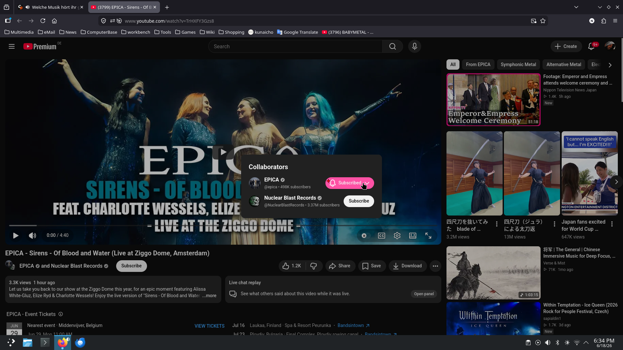Open the YouTube guide hamburger menu
The image size is (623, 350).
click(12, 46)
